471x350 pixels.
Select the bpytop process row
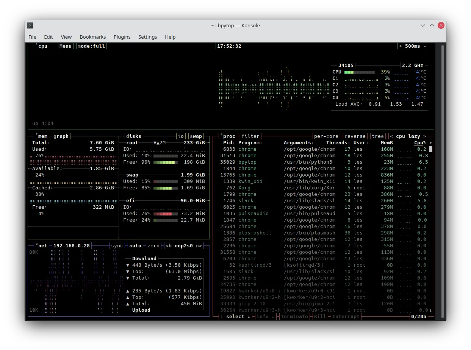tap(323, 162)
